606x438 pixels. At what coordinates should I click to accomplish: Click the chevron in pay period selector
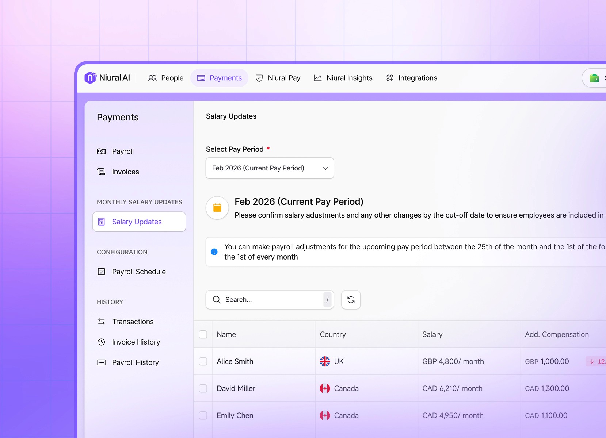point(325,168)
